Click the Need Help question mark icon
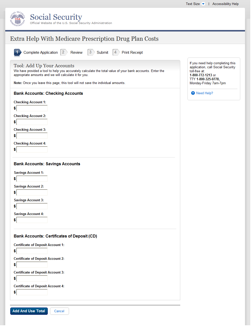The width and height of the screenshot is (252, 327). [193, 93]
